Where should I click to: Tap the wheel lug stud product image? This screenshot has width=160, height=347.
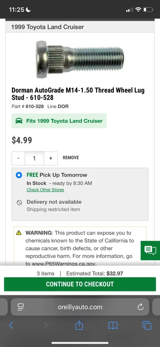click(80, 59)
